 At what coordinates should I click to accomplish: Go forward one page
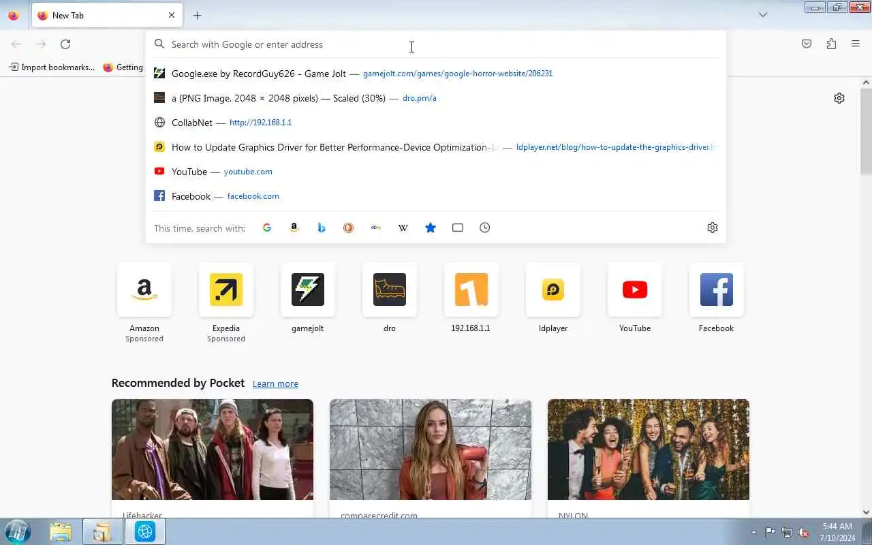41,44
